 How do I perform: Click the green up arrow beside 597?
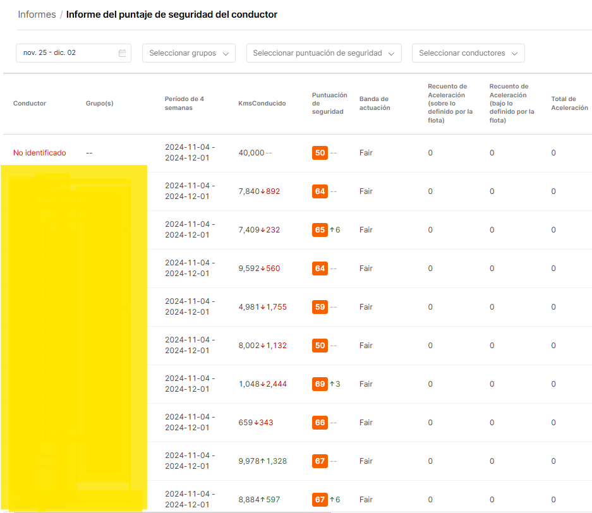click(263, 500)
